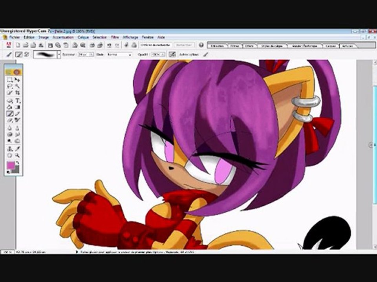Select the Crop tool

17,92
